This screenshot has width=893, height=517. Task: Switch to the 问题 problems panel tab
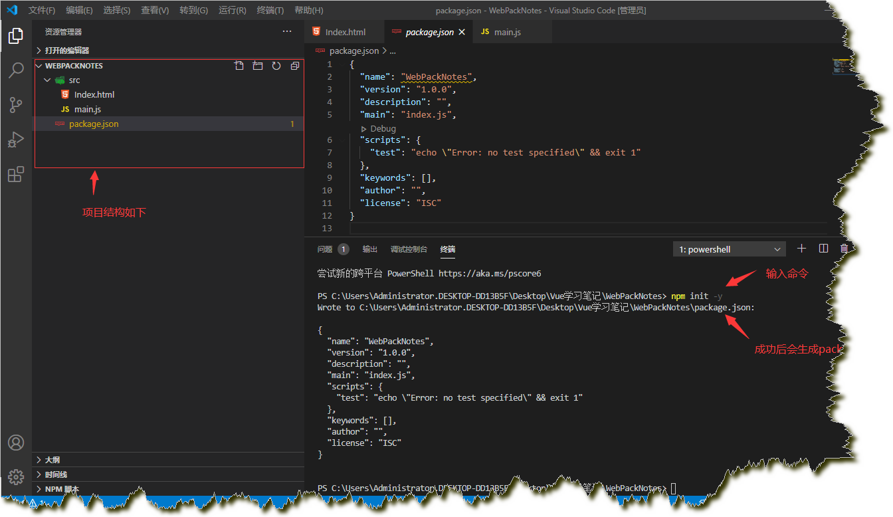click(325, 249)
